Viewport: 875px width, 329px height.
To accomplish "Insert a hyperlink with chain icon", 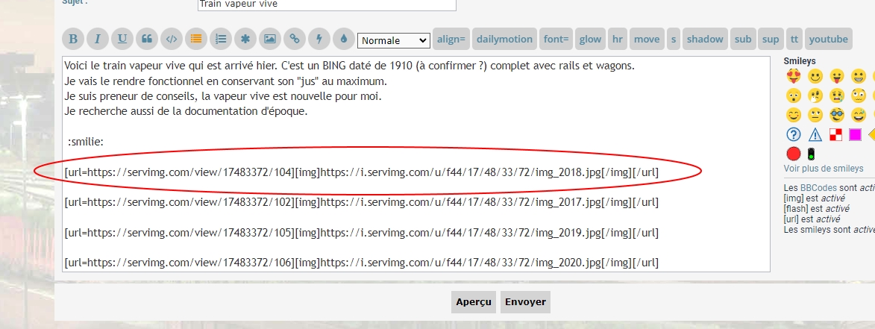I will coord(295,40).
